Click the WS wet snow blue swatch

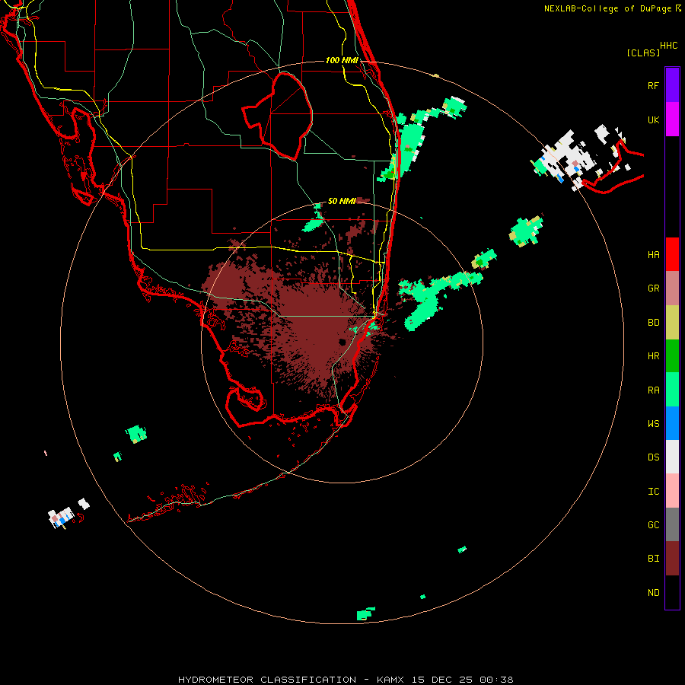[672, 423]
